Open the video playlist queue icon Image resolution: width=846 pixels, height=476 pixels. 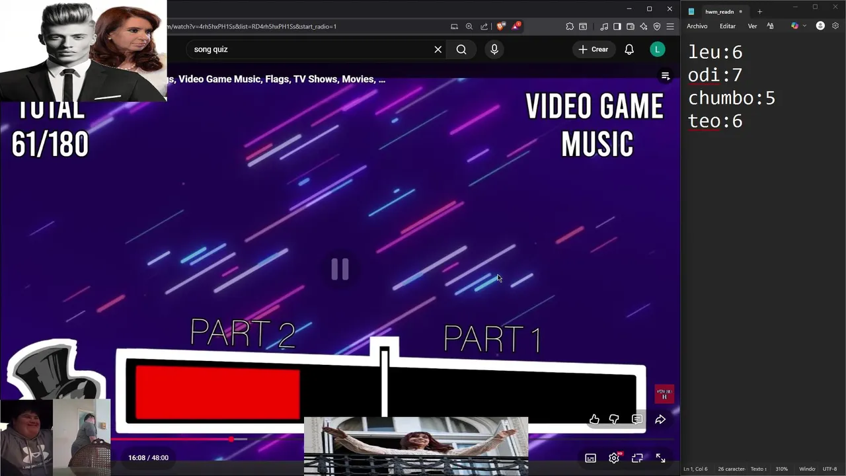click(x=666, y=76)
